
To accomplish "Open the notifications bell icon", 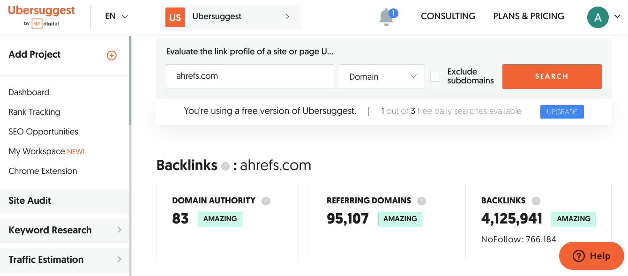I will pos(386,17).
